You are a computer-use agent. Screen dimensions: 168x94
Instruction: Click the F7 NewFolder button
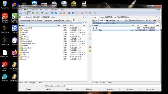[109, 89]
